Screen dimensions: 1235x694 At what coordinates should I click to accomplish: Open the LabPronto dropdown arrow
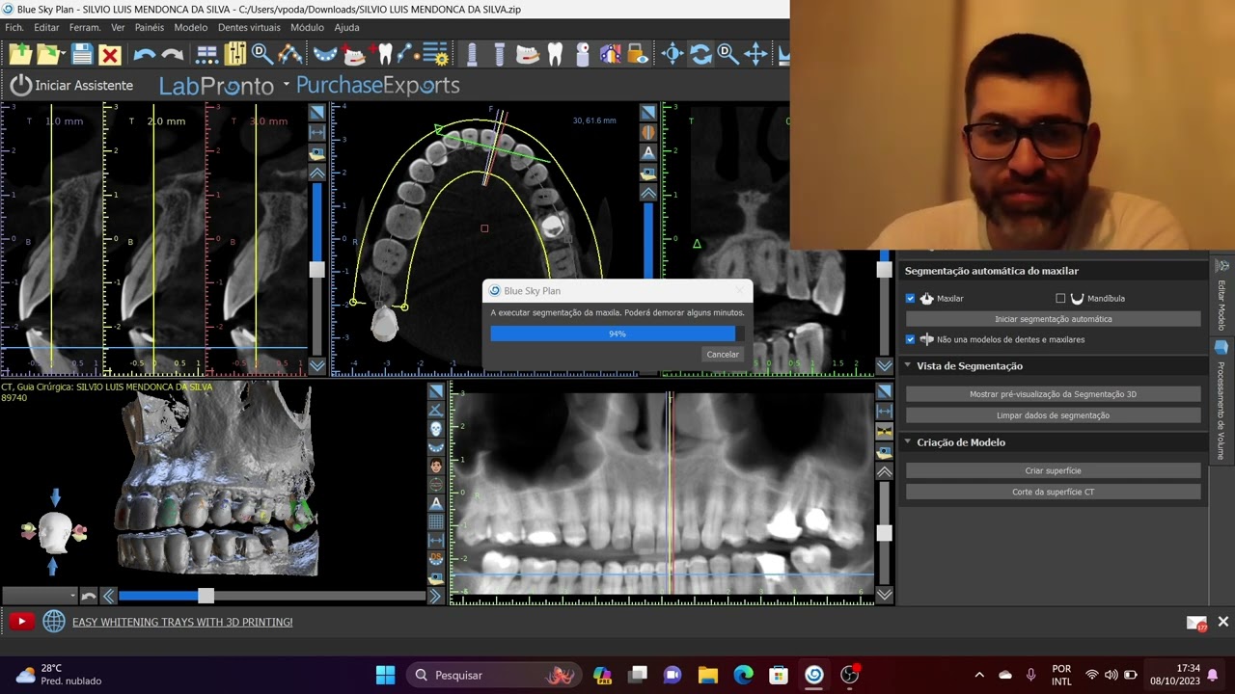click(x=287, y=85)
